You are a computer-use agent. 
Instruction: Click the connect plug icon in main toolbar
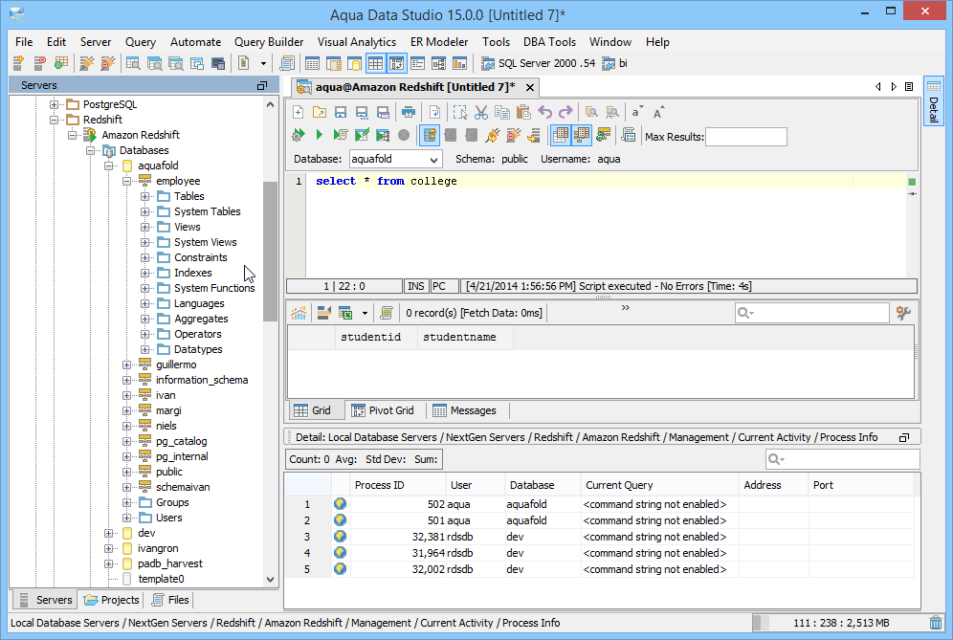[x=87, y=63]
